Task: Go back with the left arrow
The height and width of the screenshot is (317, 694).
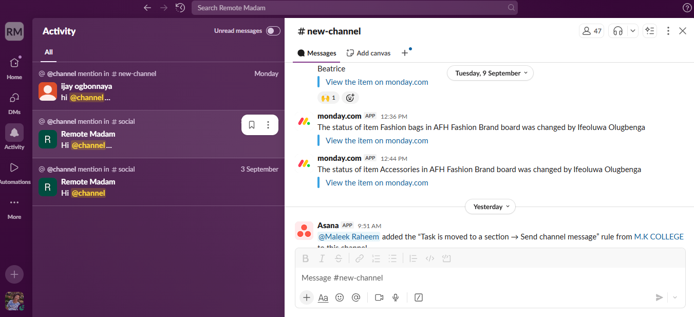Action: [x=147, y=8]
